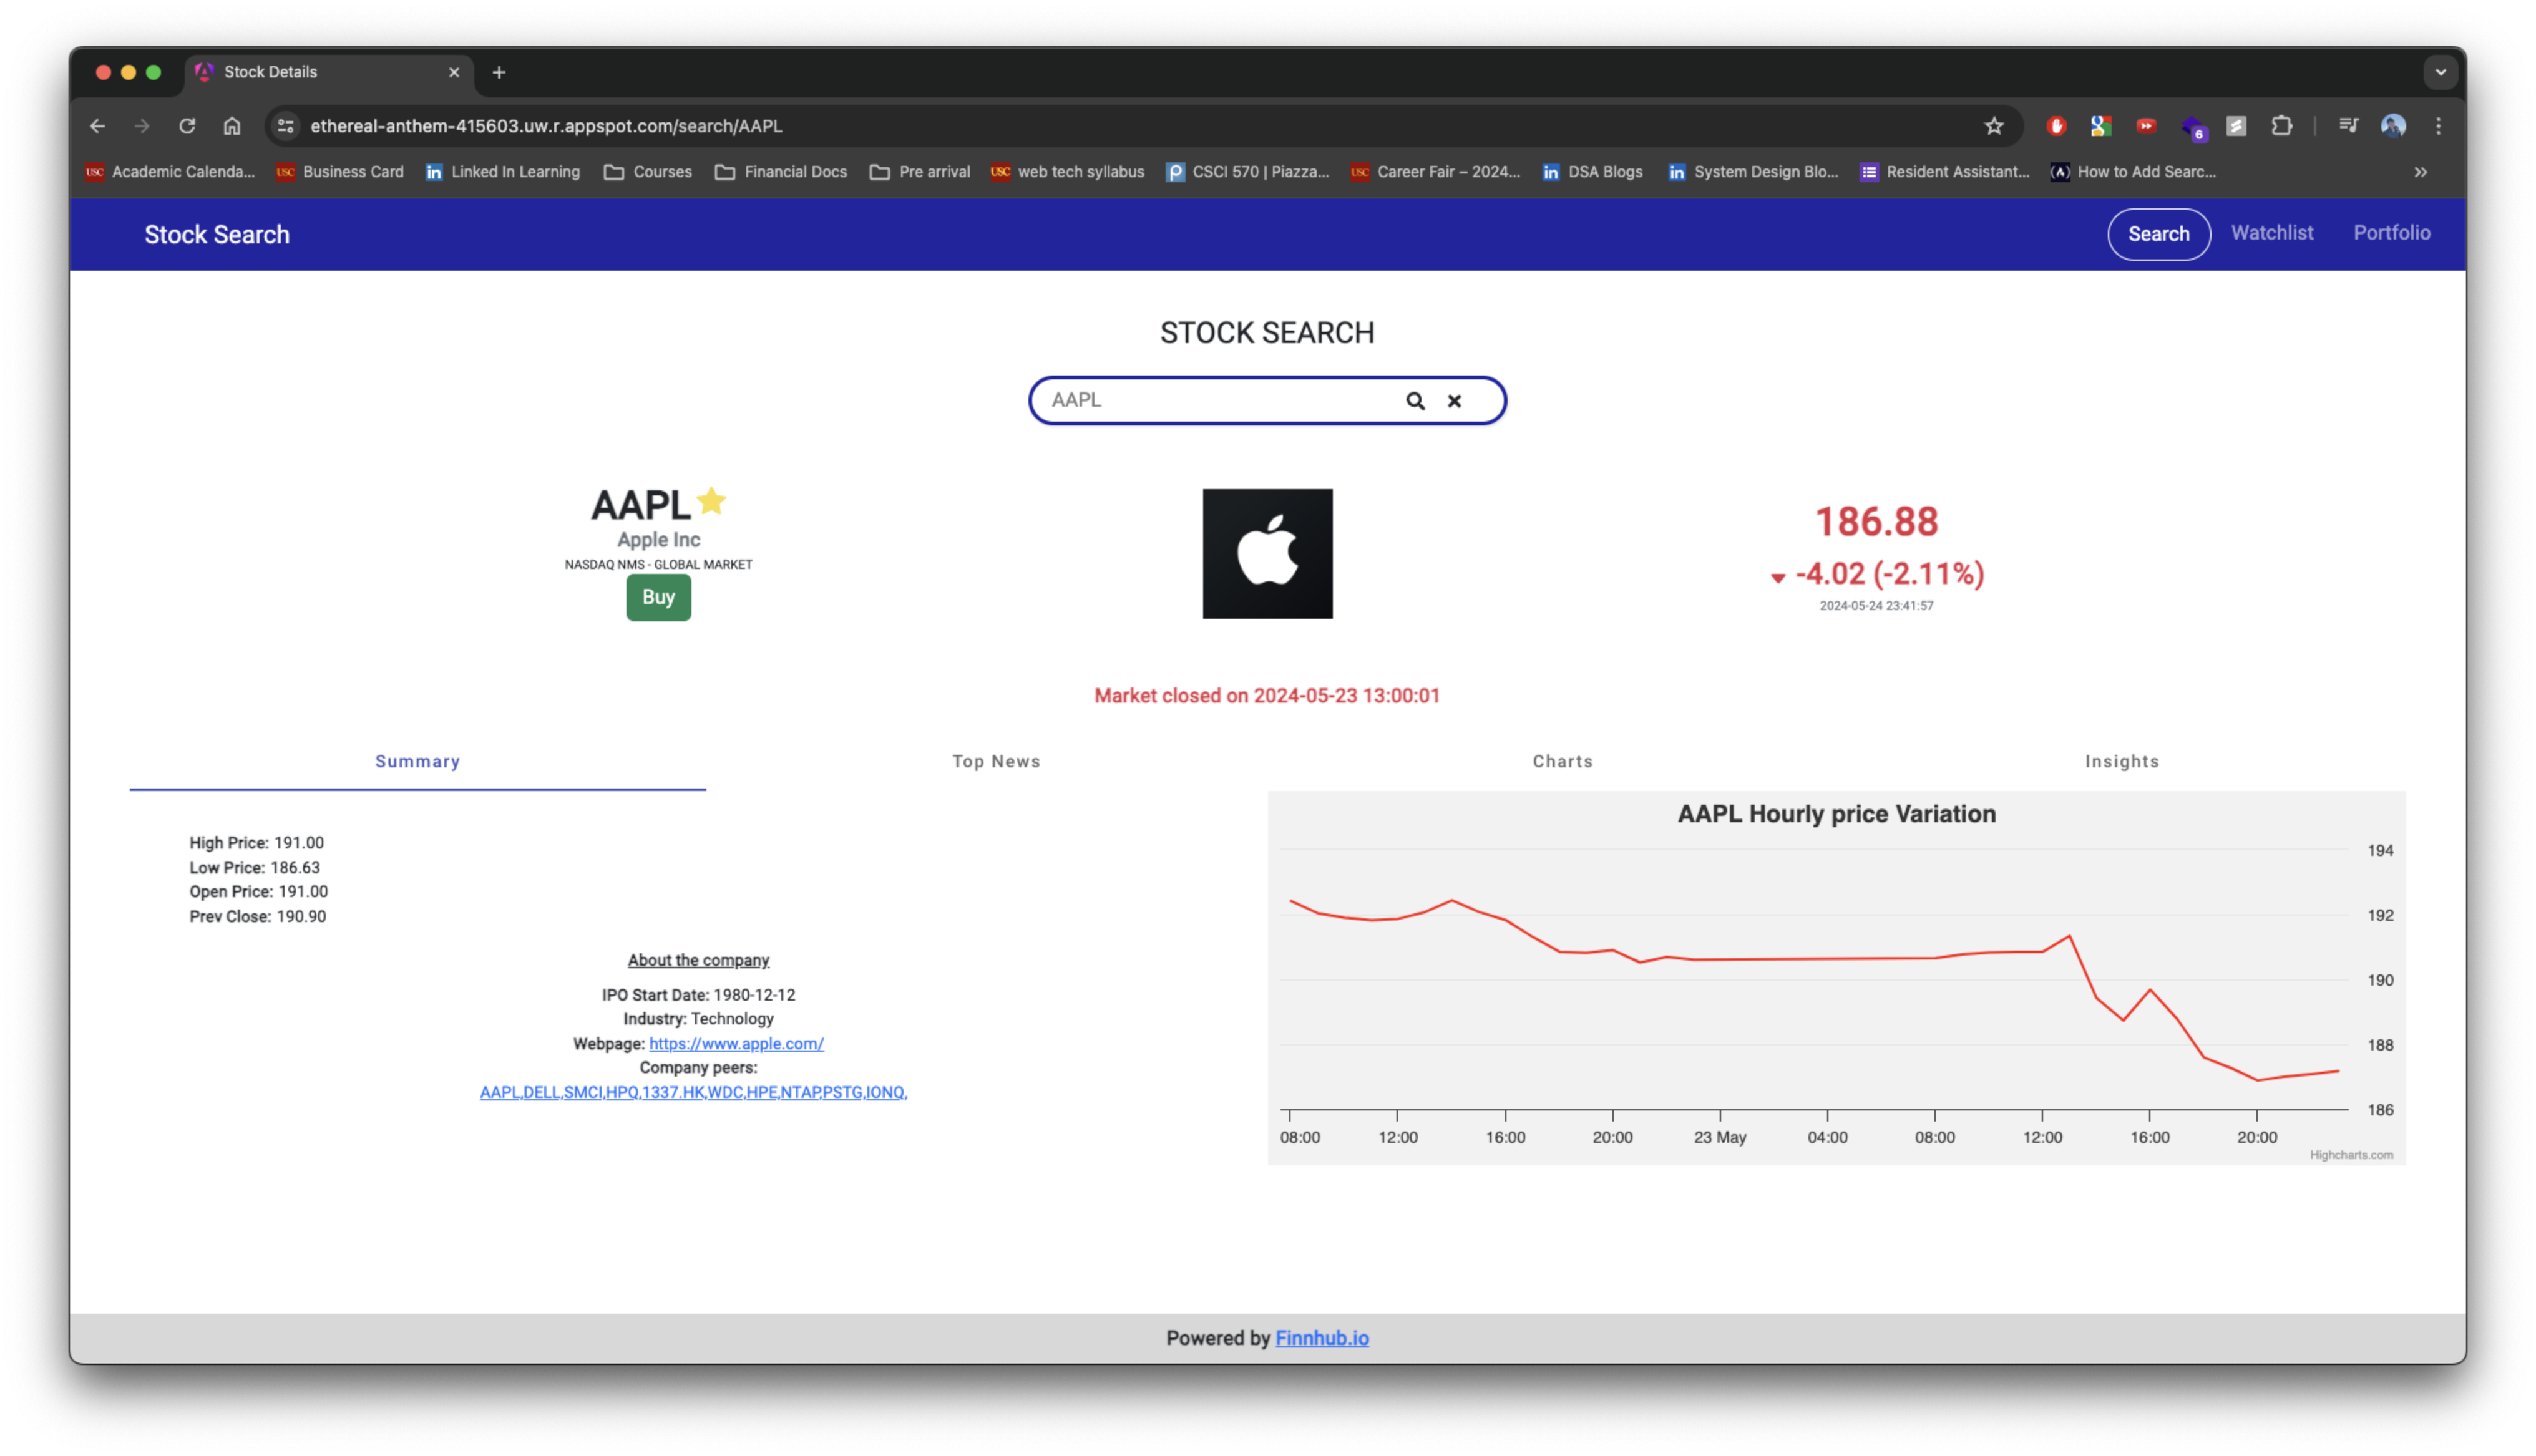Open the System Design Blo... bookmark
Viewport: 2536px width, 1456px height.
[x=1753, y=172]
